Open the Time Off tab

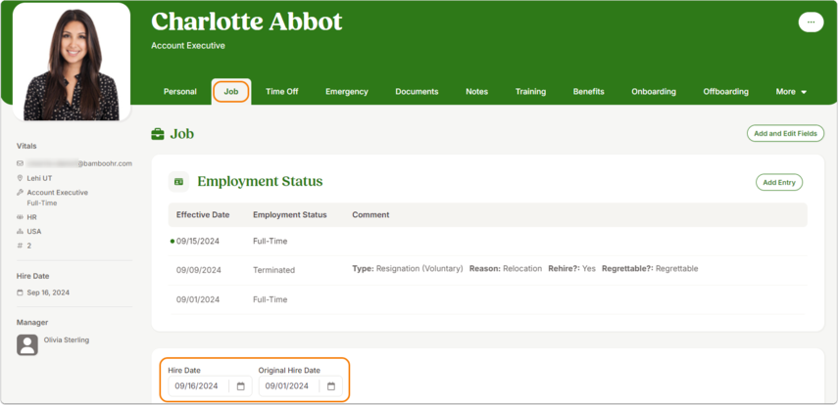pyautogui.click(x=282, y=92)
